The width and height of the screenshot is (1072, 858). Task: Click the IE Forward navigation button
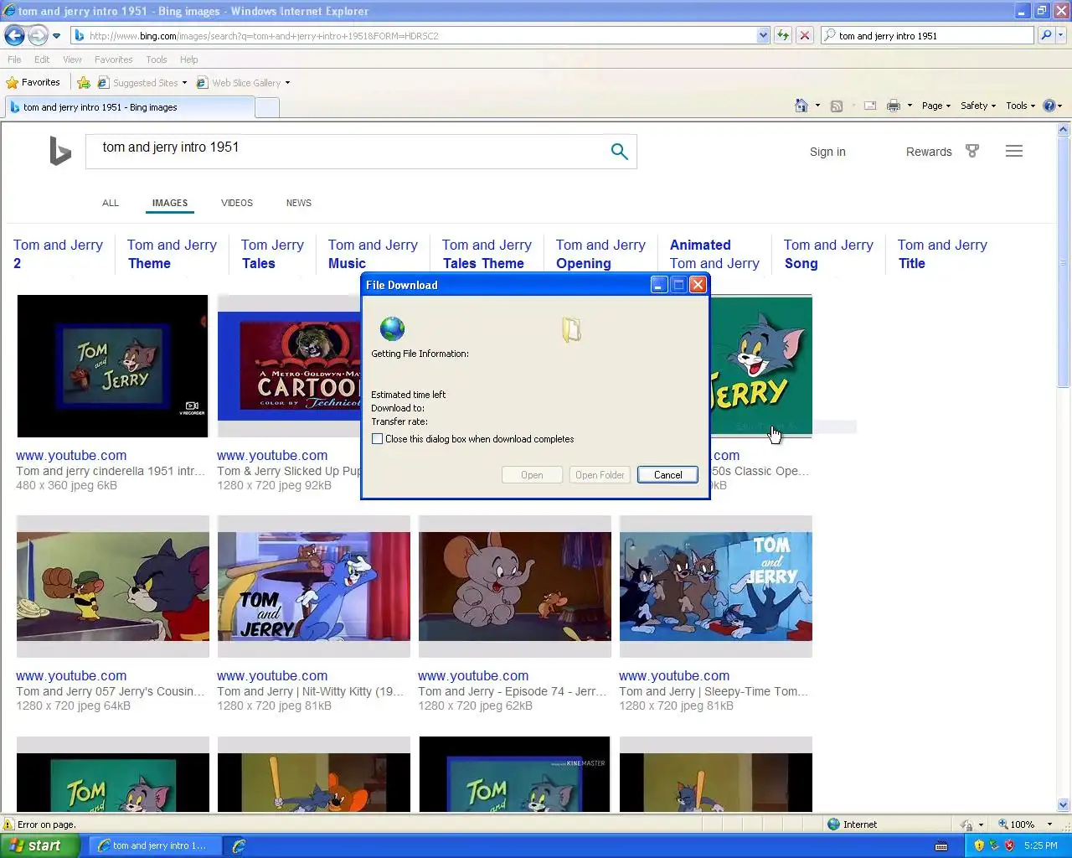(x=38, y=35)
